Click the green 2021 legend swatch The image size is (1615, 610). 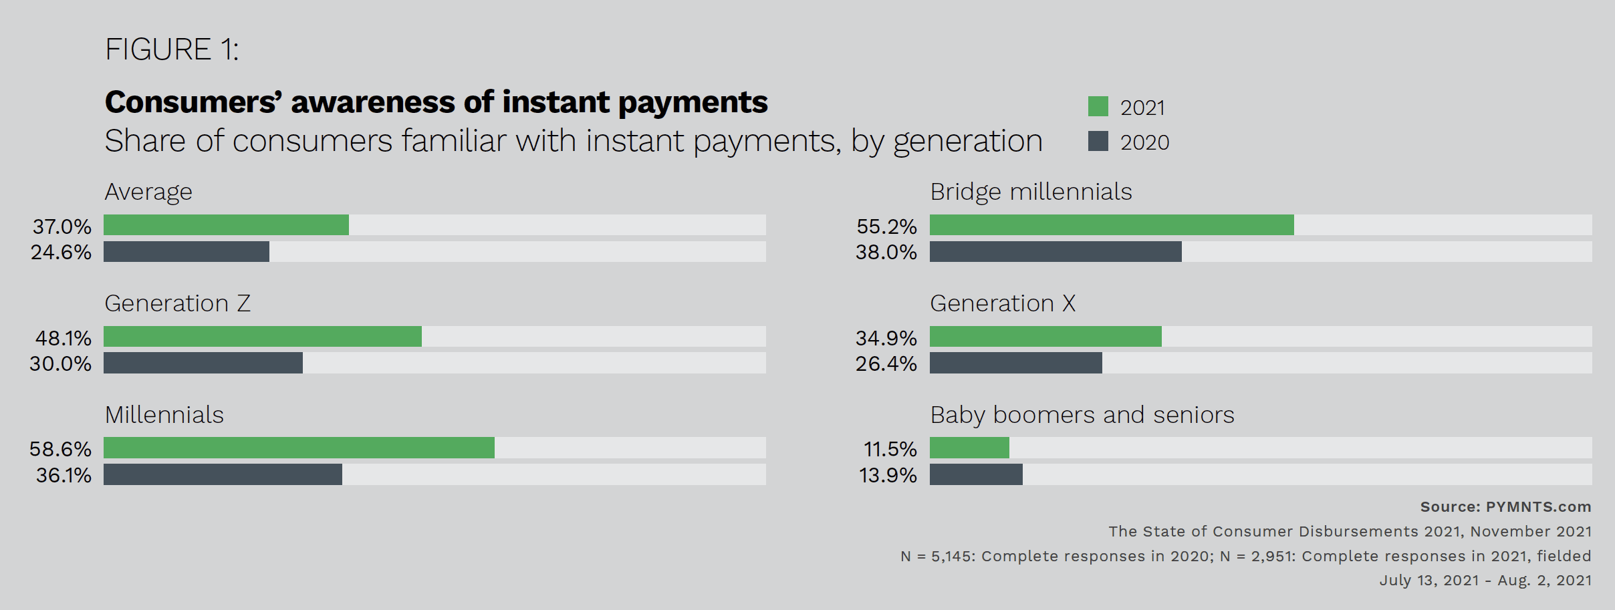tap(1098, 106)
